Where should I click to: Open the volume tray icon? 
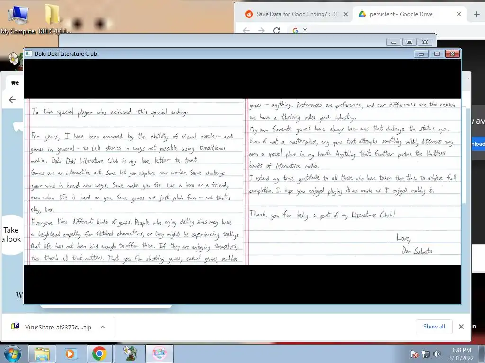click(437, 354)
